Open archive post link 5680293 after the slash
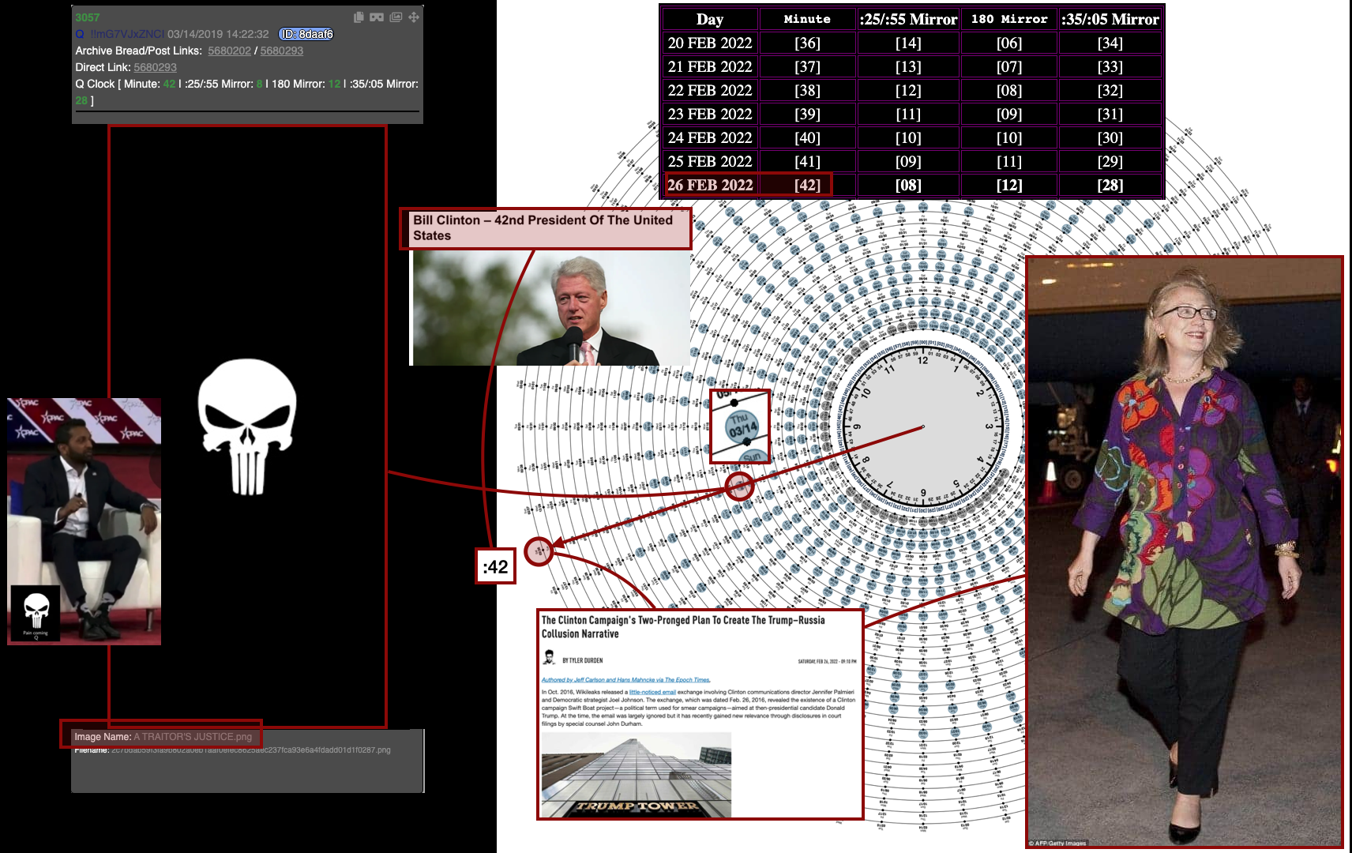Image resolution: width=1352 pixels, height=853 pixels. (x=282, y=51)
